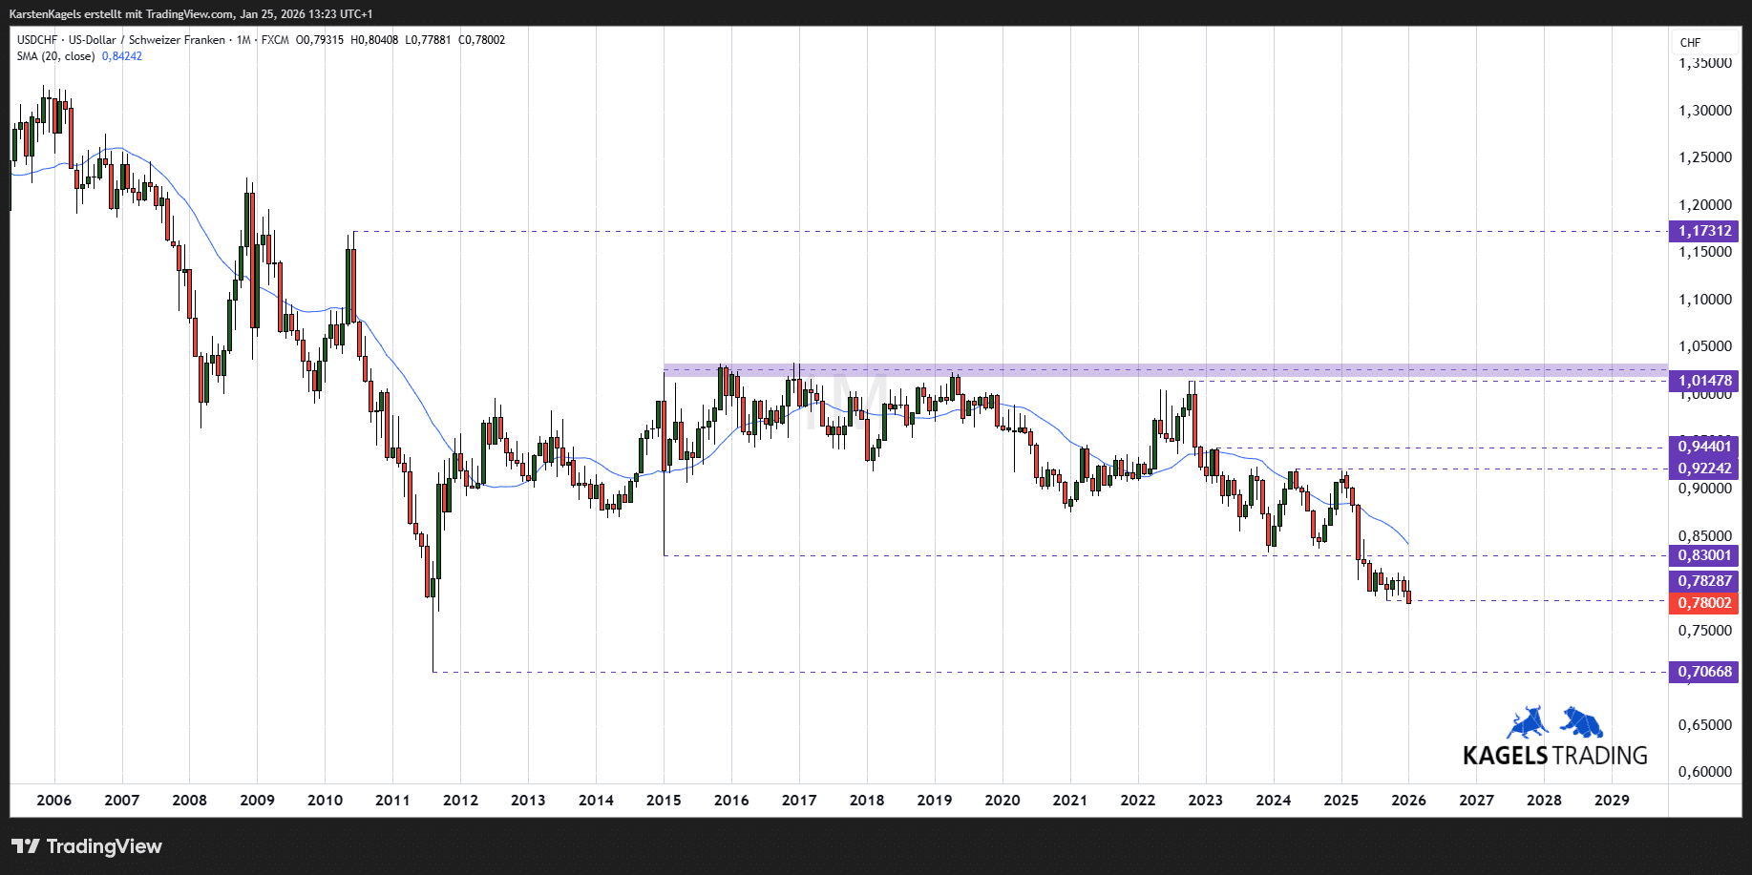1752x875 pixels.
Task: Click the SMA value 0,84242 in legend
Action: point(122,56)
